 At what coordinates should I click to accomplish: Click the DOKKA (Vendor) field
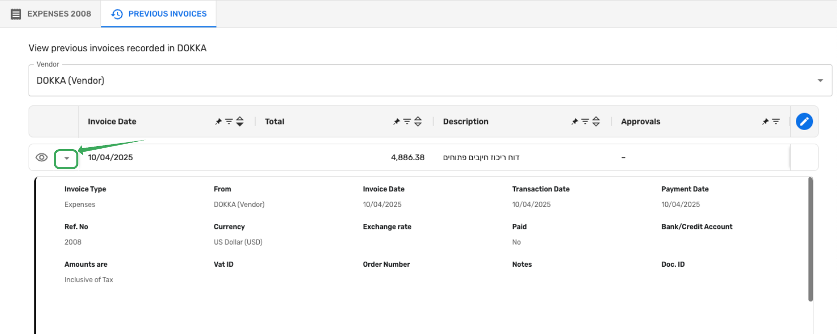click(x=430, y=80)
